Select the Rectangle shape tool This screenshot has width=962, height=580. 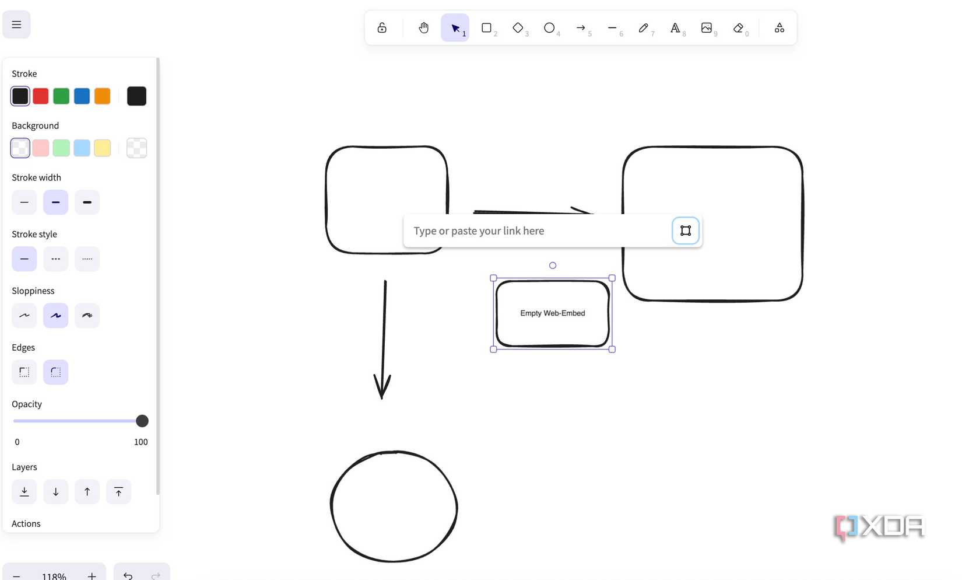pos(486,27)
